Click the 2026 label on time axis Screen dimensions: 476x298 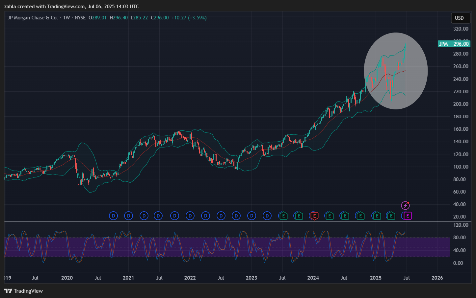pyautogui.click(x=437, y=278)
